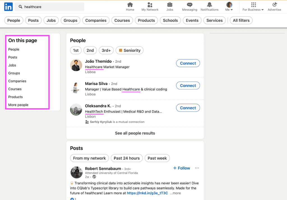
Task: Filter results by Schools
Action: coord(170,20)
